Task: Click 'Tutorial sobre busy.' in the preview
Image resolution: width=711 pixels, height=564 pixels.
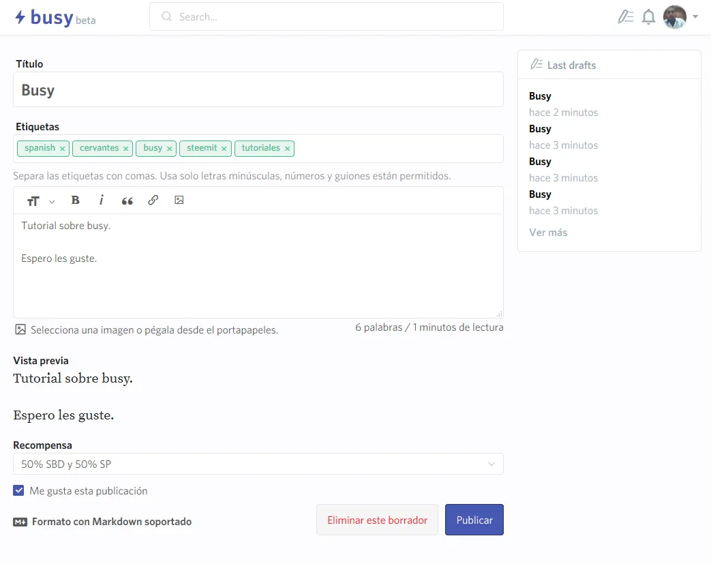Action: point(73,379)
